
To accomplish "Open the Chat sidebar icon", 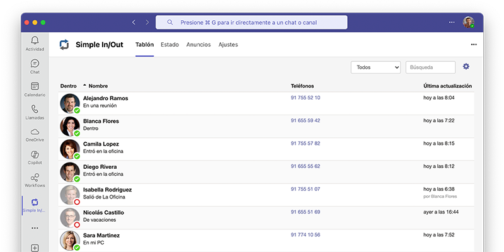I will tap(35, 64).
